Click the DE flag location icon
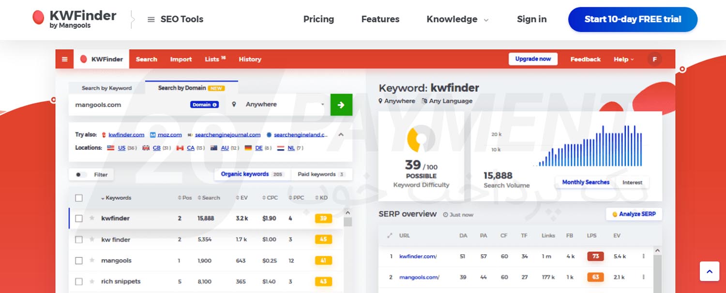This screenshot has width=726, height=293. pos(248,148)
